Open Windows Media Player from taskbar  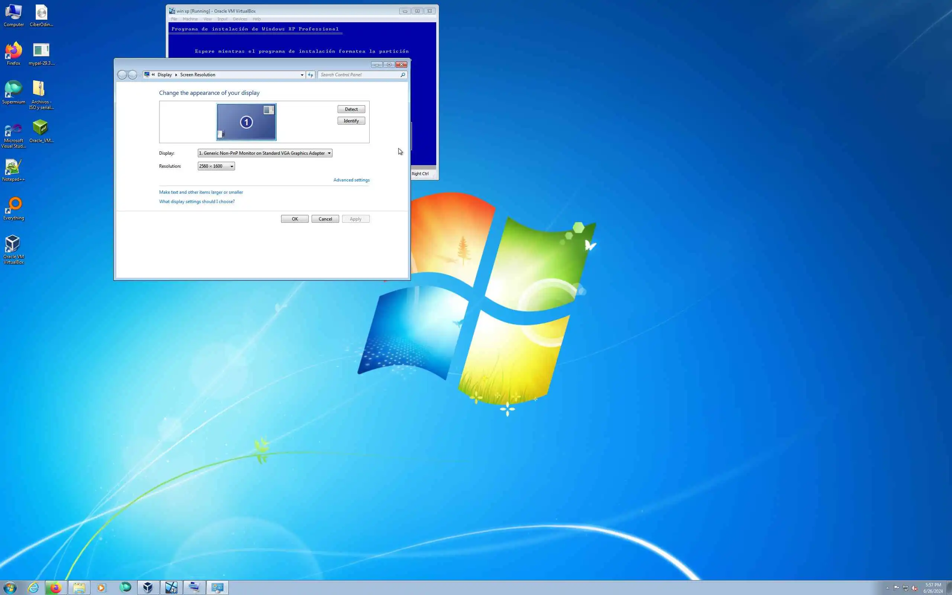click(x=102, y=588)
